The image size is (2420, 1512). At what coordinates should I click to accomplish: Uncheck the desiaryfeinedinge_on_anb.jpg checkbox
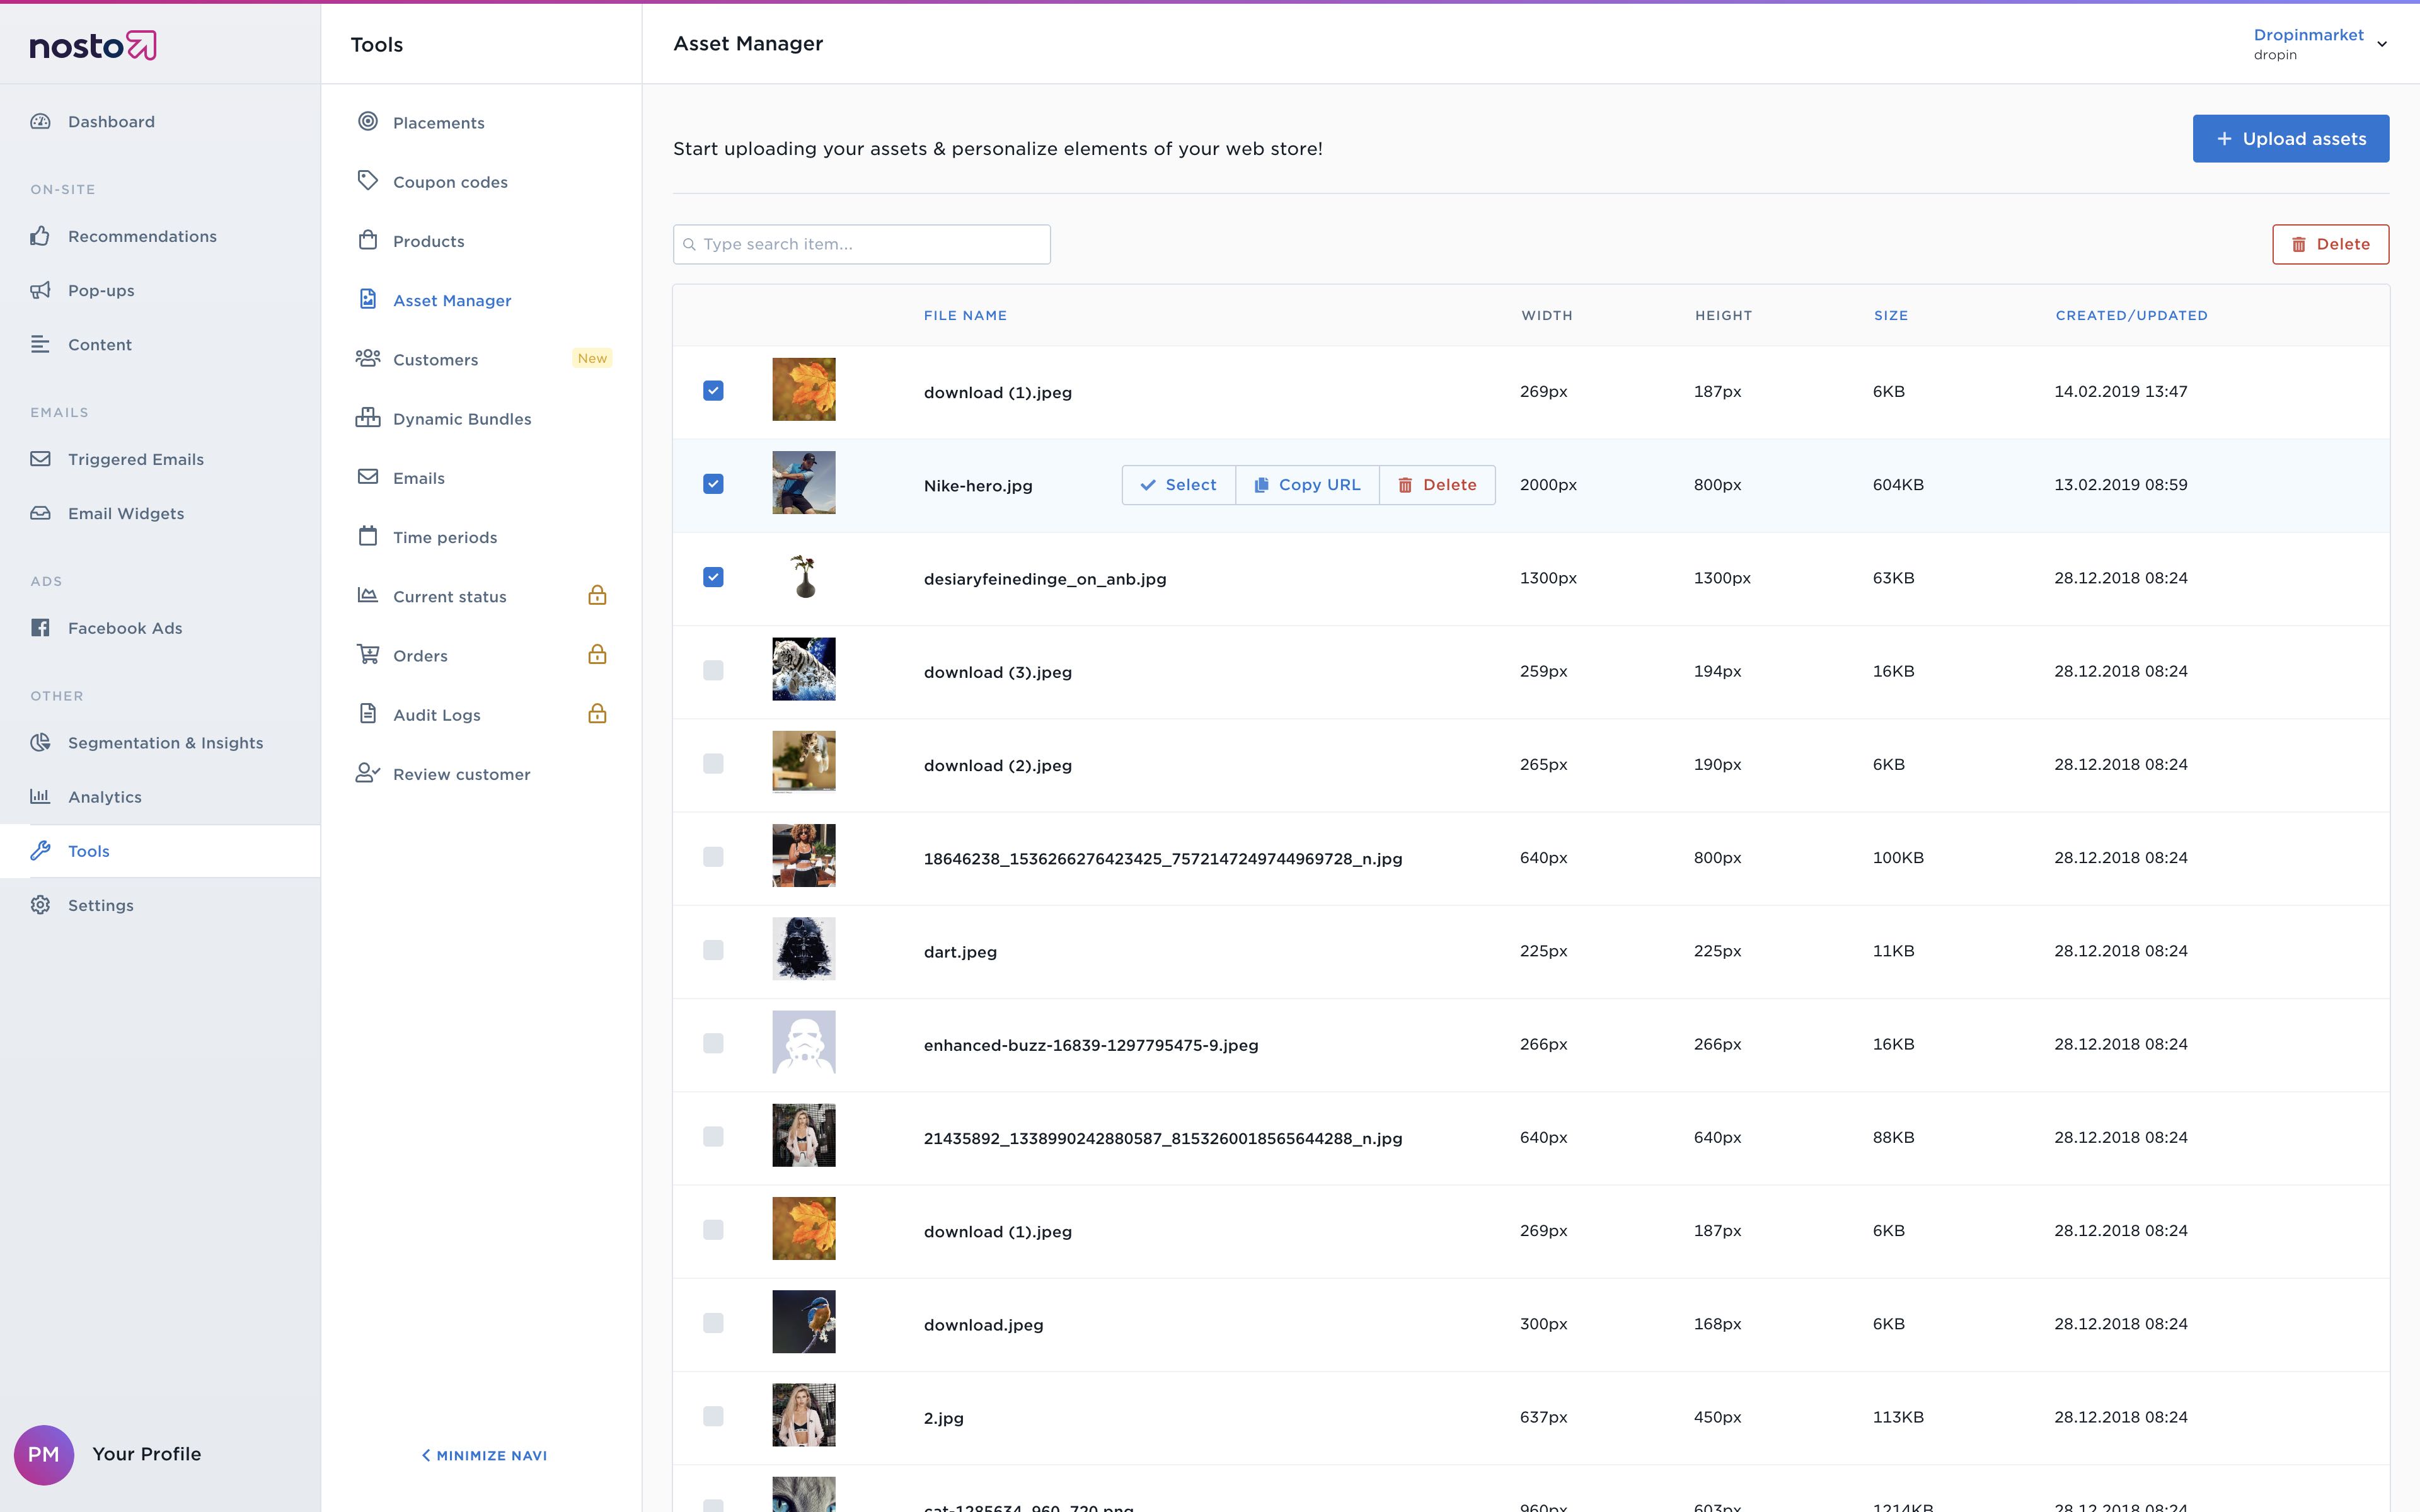click(x=713, y=577)
